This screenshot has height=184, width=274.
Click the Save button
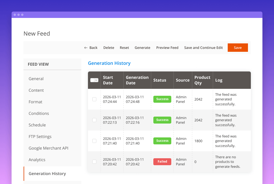click(x=238, y=47)
